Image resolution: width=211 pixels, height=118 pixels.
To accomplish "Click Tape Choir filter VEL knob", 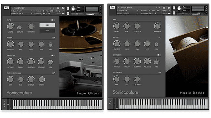I will 50,45.
